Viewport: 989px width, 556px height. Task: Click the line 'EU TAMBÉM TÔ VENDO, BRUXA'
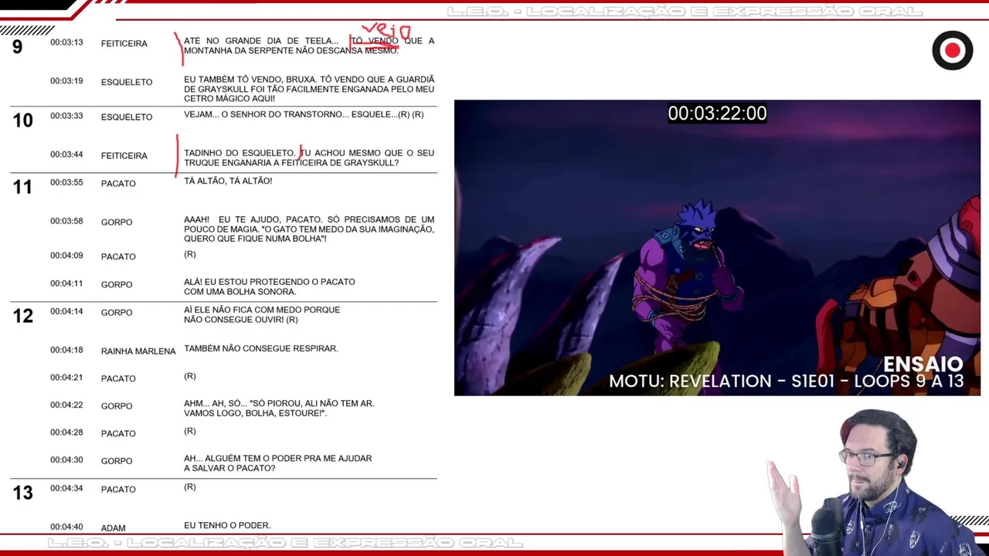(x=309, y=89)
